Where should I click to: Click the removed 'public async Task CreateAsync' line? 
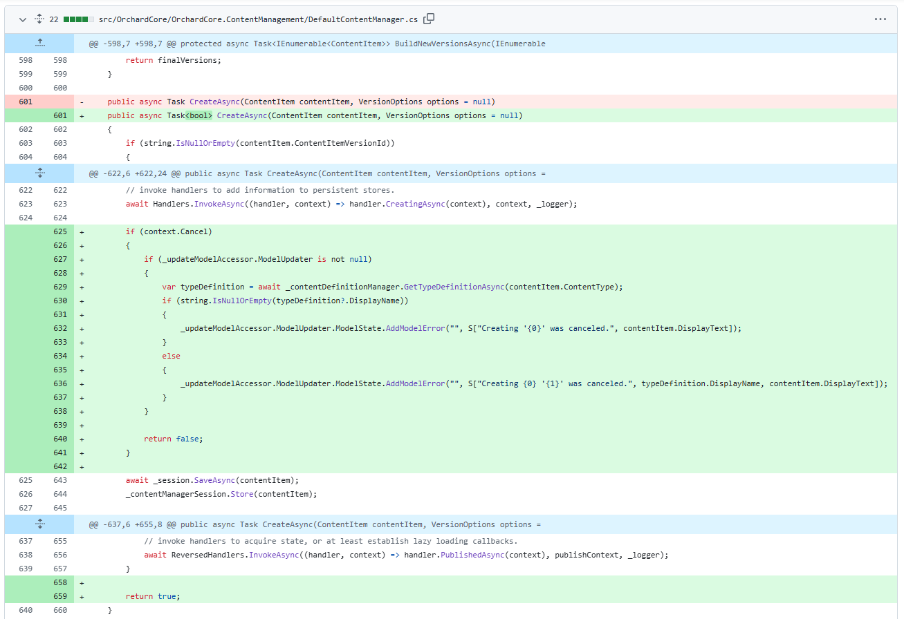pos(301,102)
